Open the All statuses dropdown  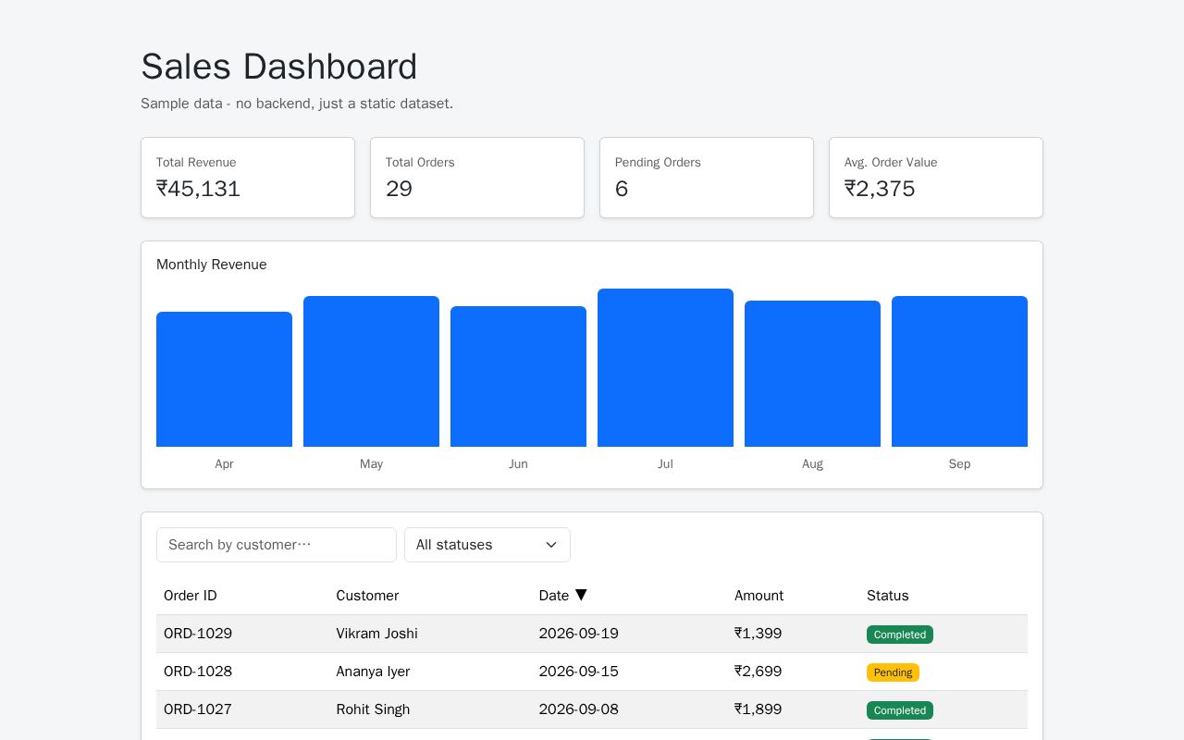coord(487,545)
